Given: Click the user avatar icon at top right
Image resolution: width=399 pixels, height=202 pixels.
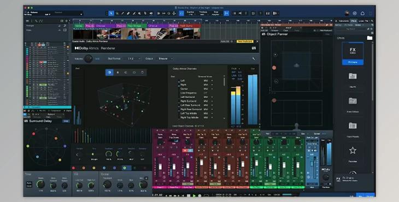Looking at the screenshot, I should 347,13.
